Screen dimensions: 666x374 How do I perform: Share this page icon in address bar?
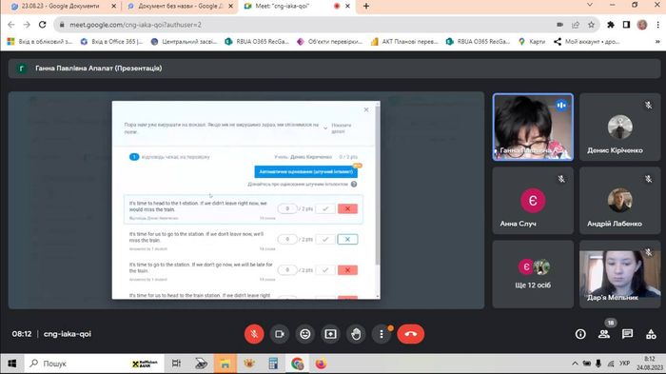(x=576, y=25)
